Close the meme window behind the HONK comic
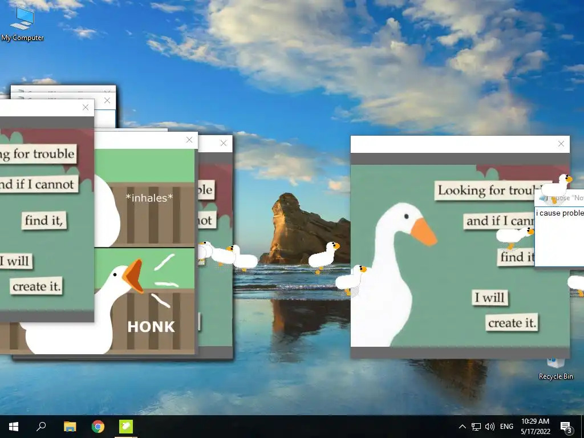This screenshot has height=438, width=584. pyautogui.click(x=224, y=143)
